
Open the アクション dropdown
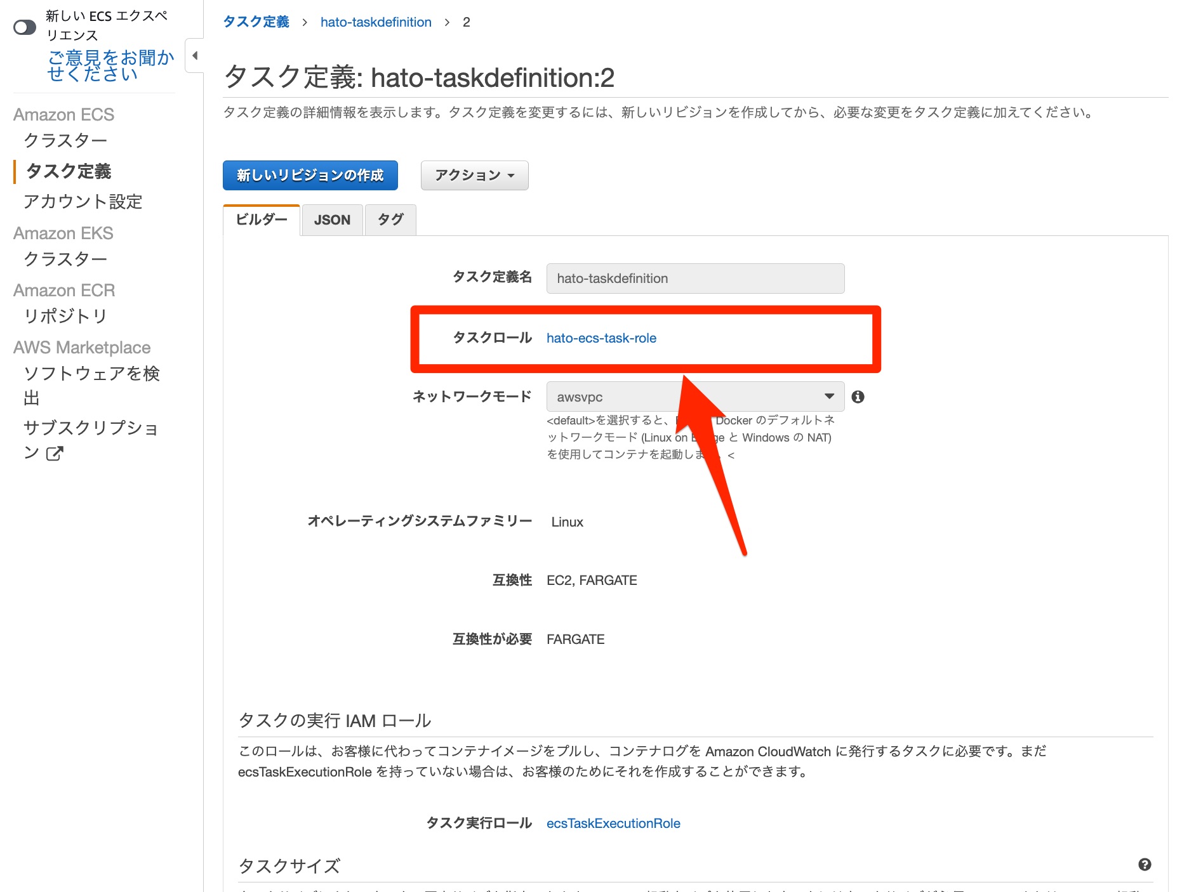[x=474, y=175]
